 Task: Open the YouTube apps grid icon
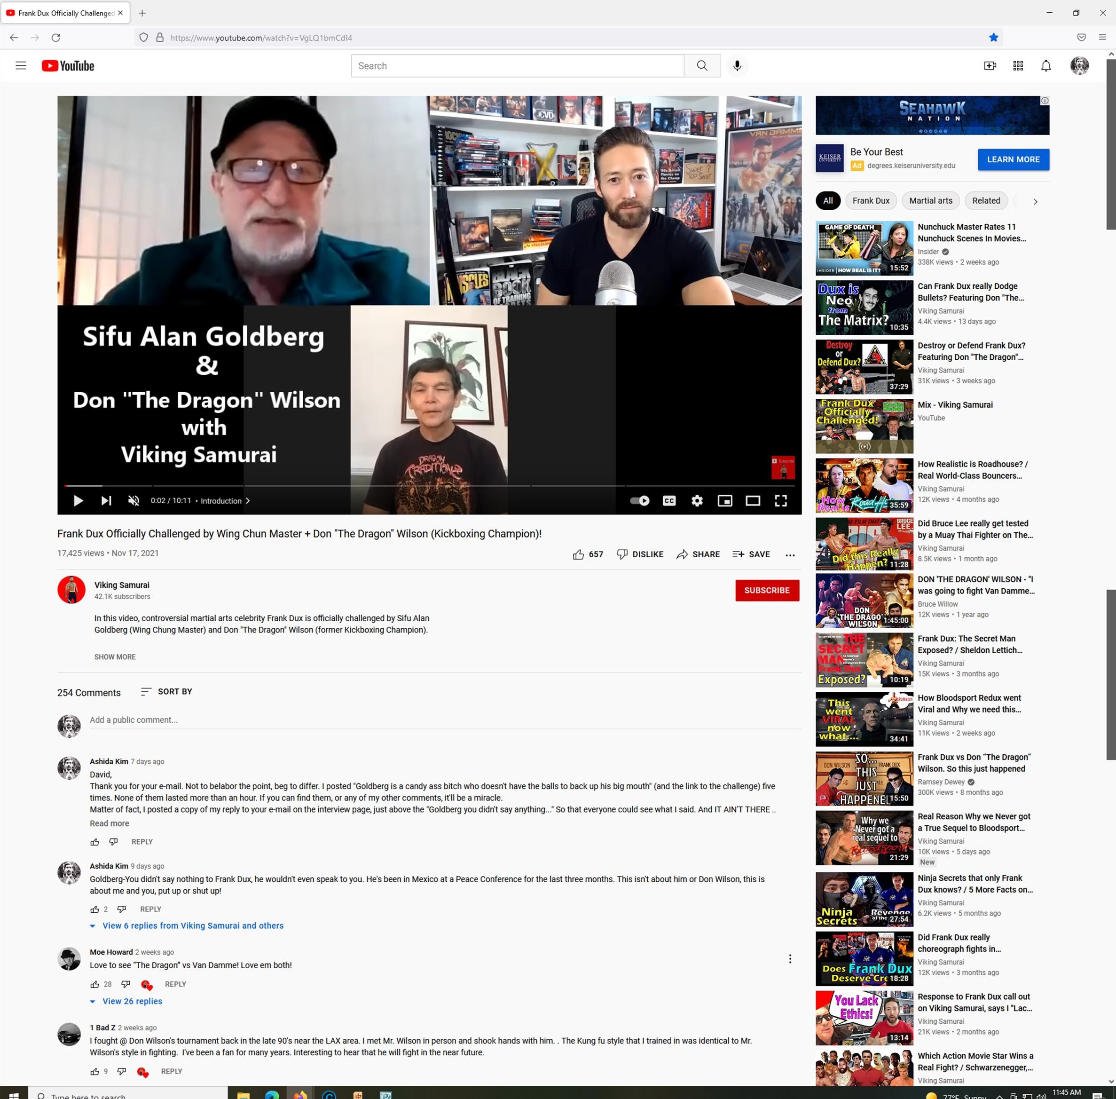[1018, 66]
